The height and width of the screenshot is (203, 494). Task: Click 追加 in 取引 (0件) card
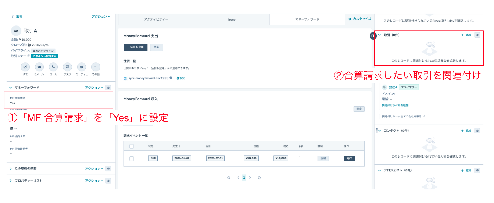click(466, 35)
